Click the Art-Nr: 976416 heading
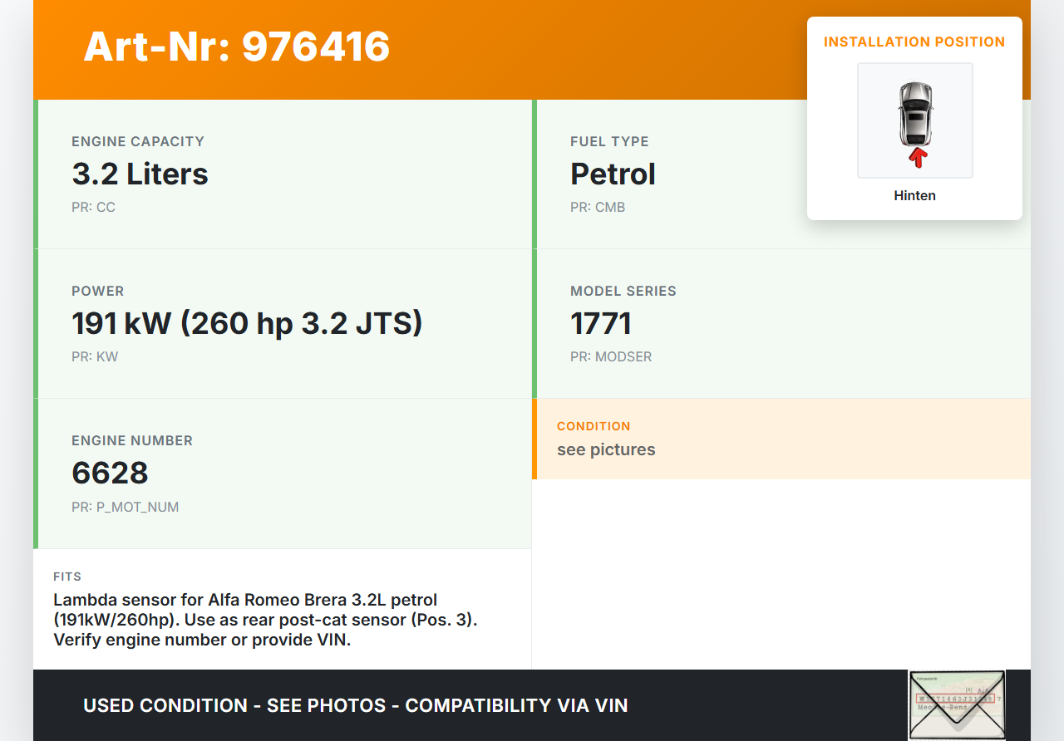The height and width of the screenshot is (741, 1064). click(x=237, y=47)
